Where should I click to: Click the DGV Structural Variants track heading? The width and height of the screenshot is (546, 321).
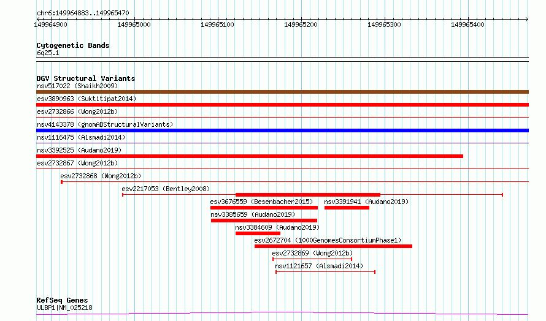click(x=86, y=78)
